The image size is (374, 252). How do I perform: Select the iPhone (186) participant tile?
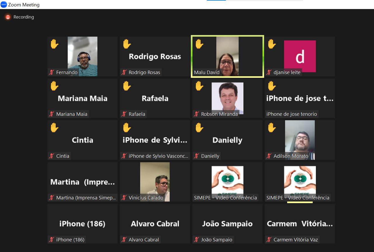point(82,224)
